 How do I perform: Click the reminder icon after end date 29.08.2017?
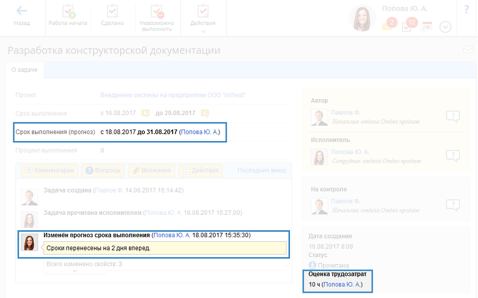(204, 113)
